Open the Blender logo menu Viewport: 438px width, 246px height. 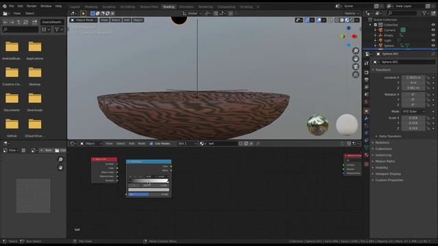pyautogui.click(x=5, y=6)
